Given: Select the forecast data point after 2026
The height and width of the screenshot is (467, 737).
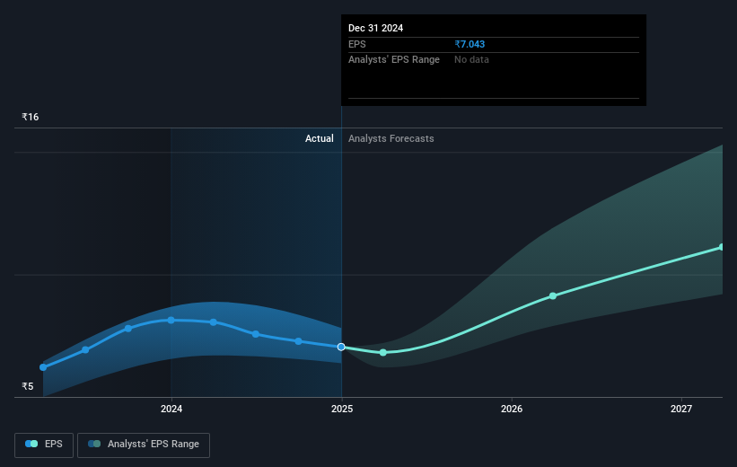Looking at the screenshot, I should (553, 295).
